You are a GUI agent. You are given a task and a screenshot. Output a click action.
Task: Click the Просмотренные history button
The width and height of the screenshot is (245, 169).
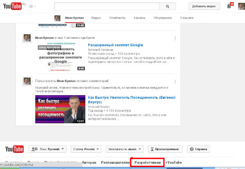click(x=165, y=149)
